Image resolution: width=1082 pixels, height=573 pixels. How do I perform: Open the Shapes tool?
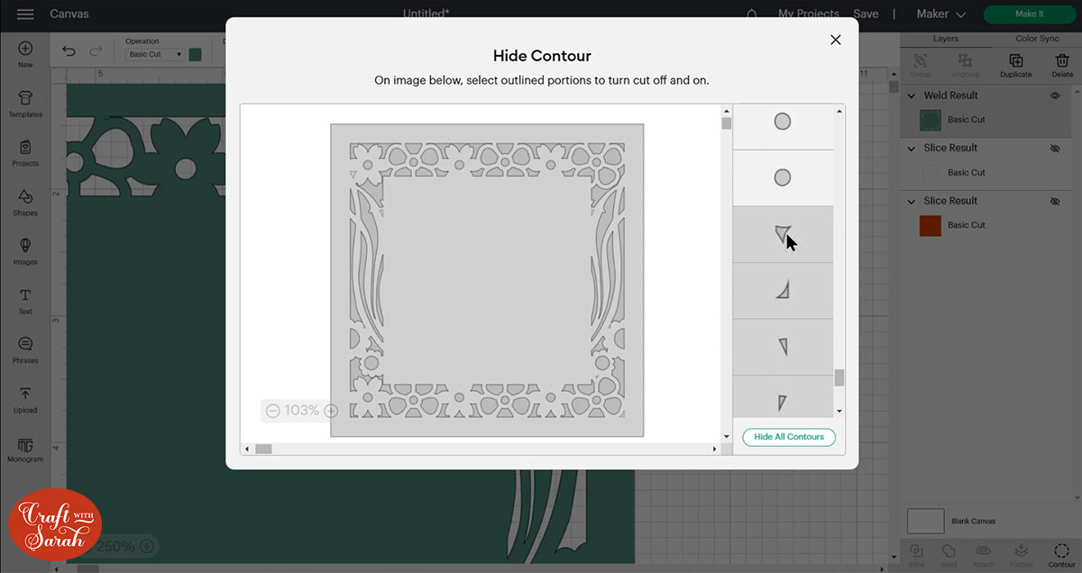point(25,203)
